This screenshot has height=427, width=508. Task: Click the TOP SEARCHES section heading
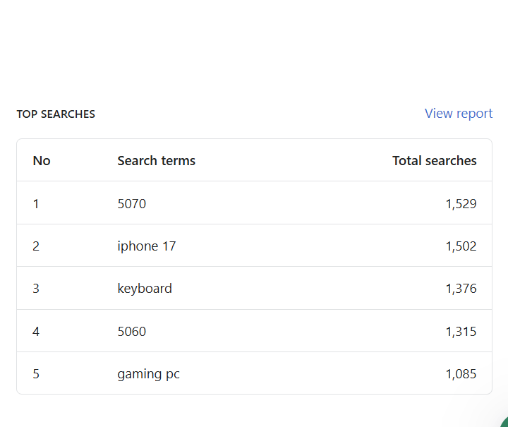tap(56, 114)
